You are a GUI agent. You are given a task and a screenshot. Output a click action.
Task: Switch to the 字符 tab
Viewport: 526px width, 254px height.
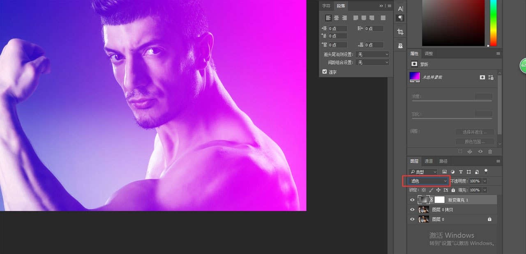[326, 6]
